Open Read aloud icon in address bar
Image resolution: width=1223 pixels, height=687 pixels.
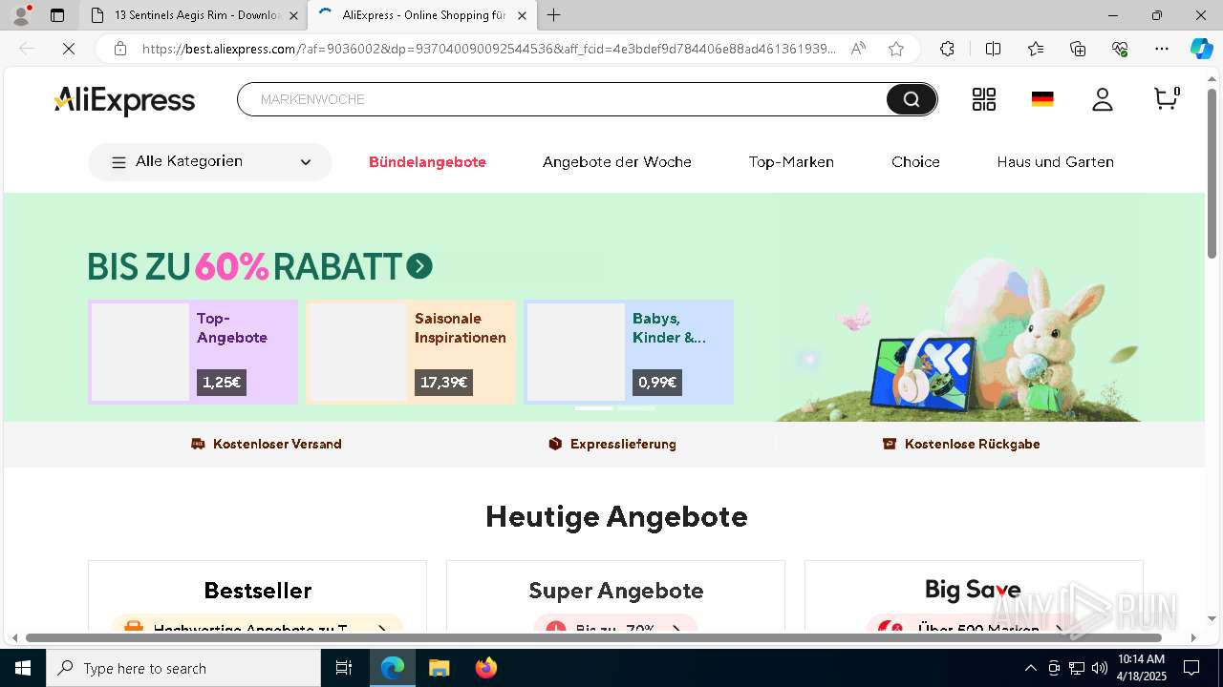click(x=858, y=49)
